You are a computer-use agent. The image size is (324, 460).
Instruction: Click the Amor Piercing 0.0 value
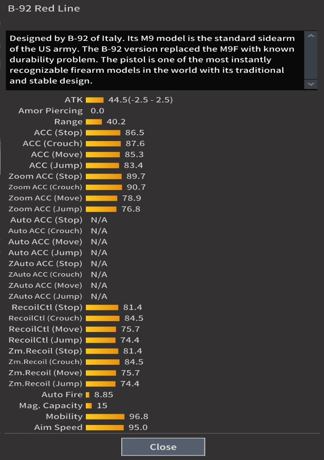pos(97,111)
